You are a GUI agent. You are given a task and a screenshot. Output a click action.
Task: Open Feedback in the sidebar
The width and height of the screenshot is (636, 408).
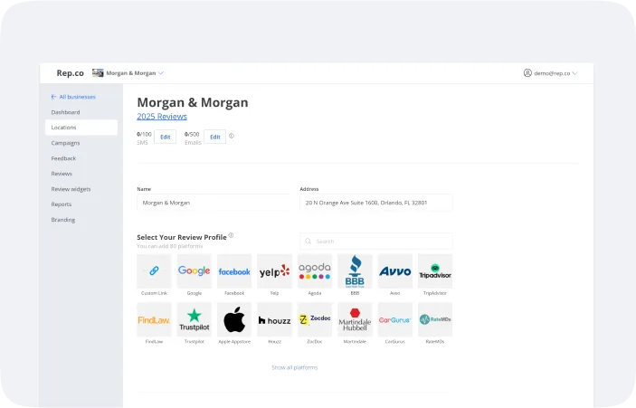click(63, 158)
